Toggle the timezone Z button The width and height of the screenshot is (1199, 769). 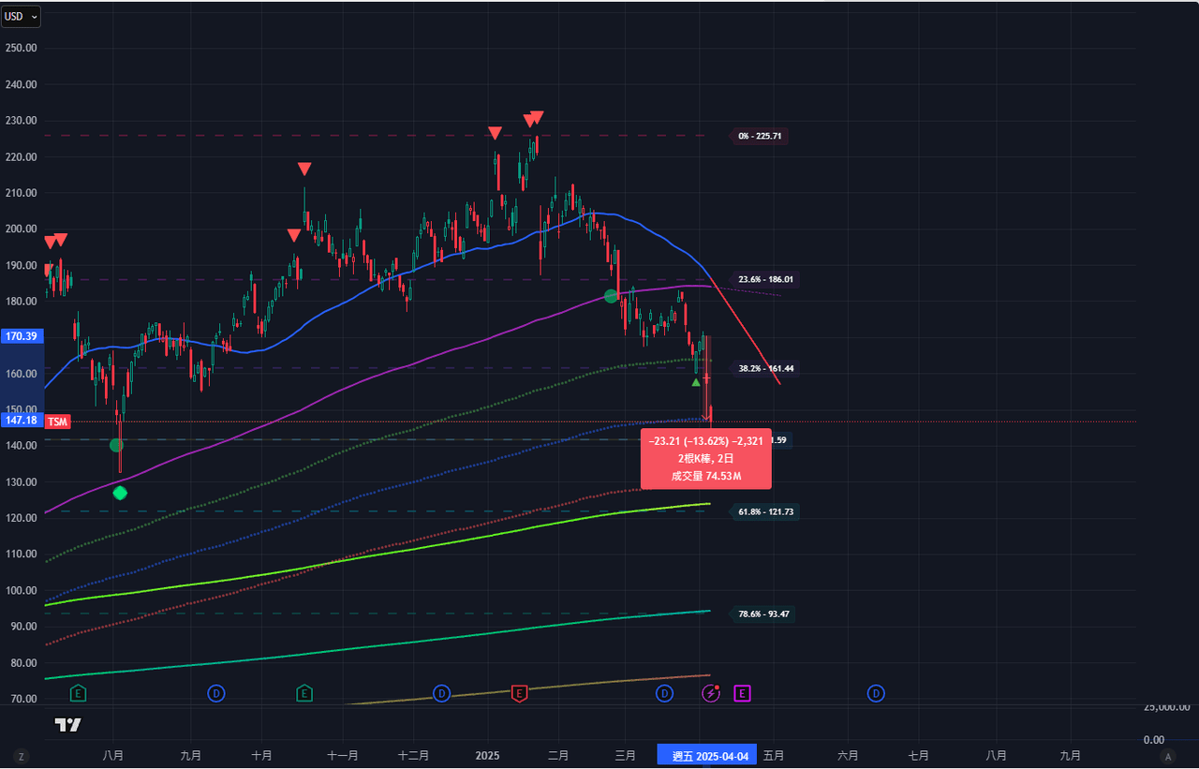pos(21,756)
